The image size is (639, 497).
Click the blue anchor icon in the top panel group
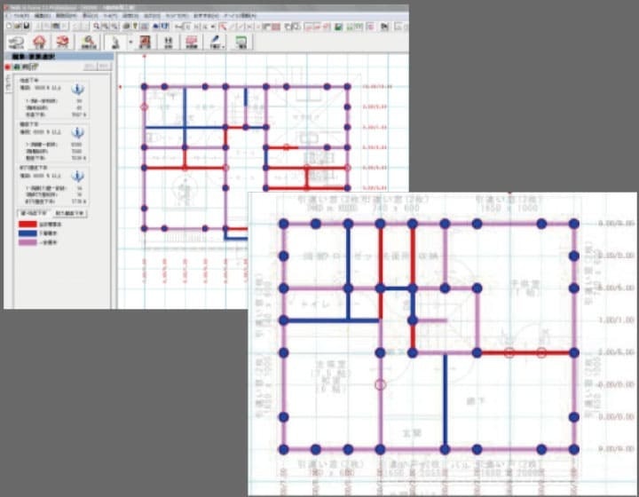[76, 90]
